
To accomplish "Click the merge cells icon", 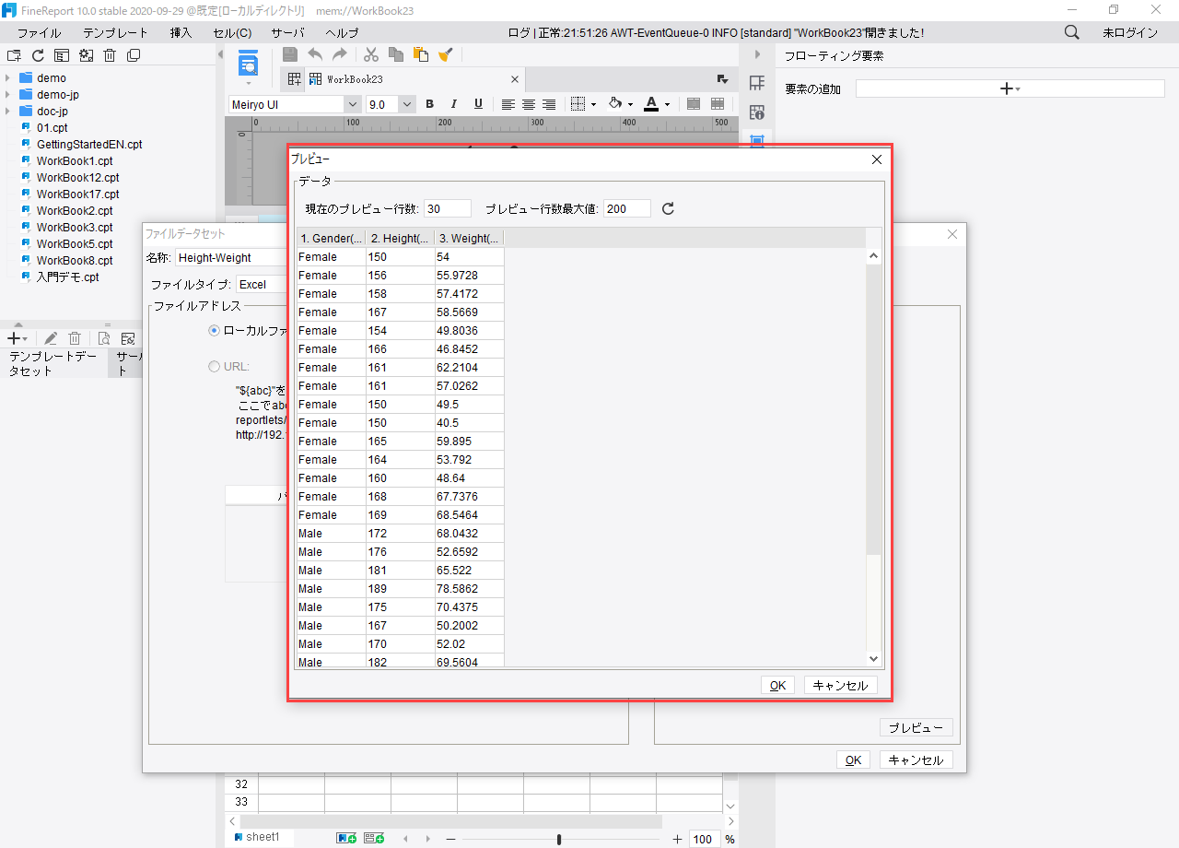I will click(695, 104).
